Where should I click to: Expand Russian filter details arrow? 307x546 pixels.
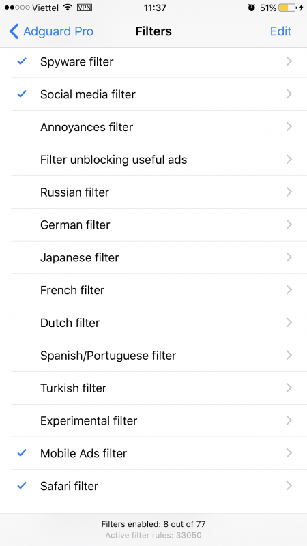tap(289, 192)
